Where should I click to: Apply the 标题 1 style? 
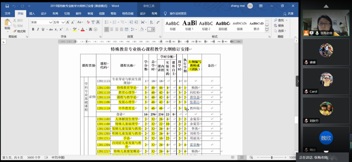189,25
